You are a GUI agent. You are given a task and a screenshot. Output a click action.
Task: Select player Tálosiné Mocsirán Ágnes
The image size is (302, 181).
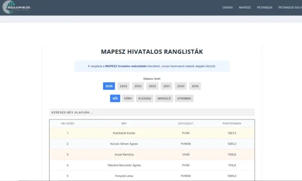pos(124,165)
